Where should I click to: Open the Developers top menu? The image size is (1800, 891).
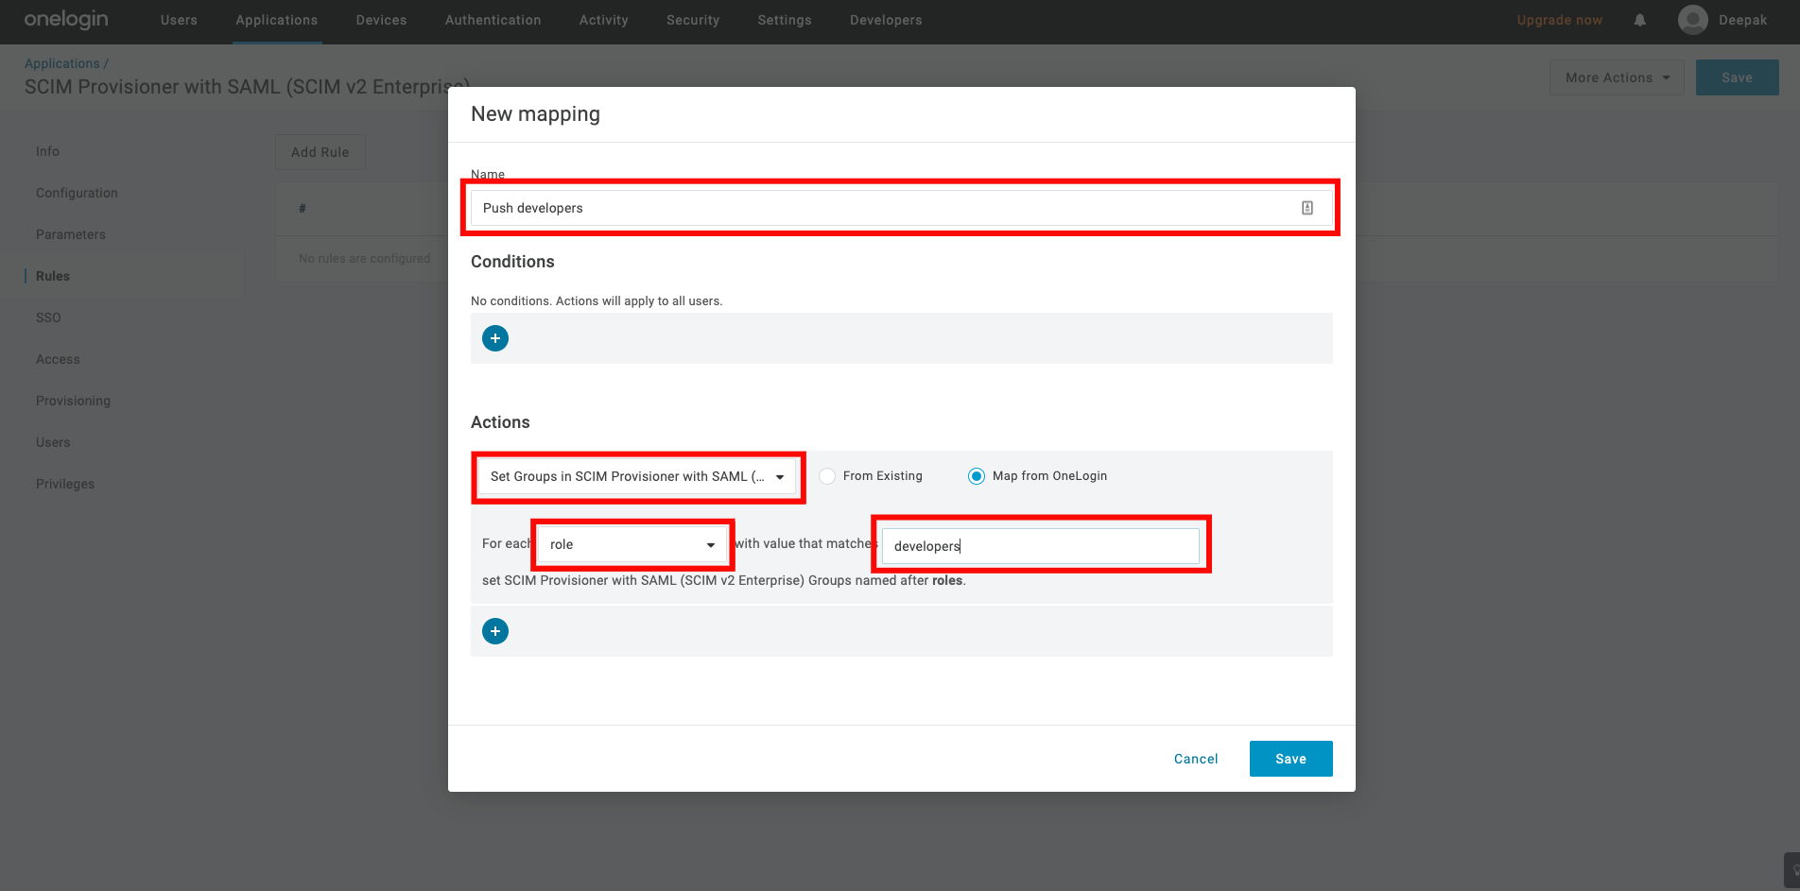point(886,20)
